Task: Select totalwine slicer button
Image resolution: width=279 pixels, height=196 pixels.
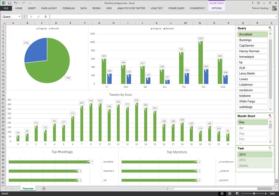Action: coord(253,96)
